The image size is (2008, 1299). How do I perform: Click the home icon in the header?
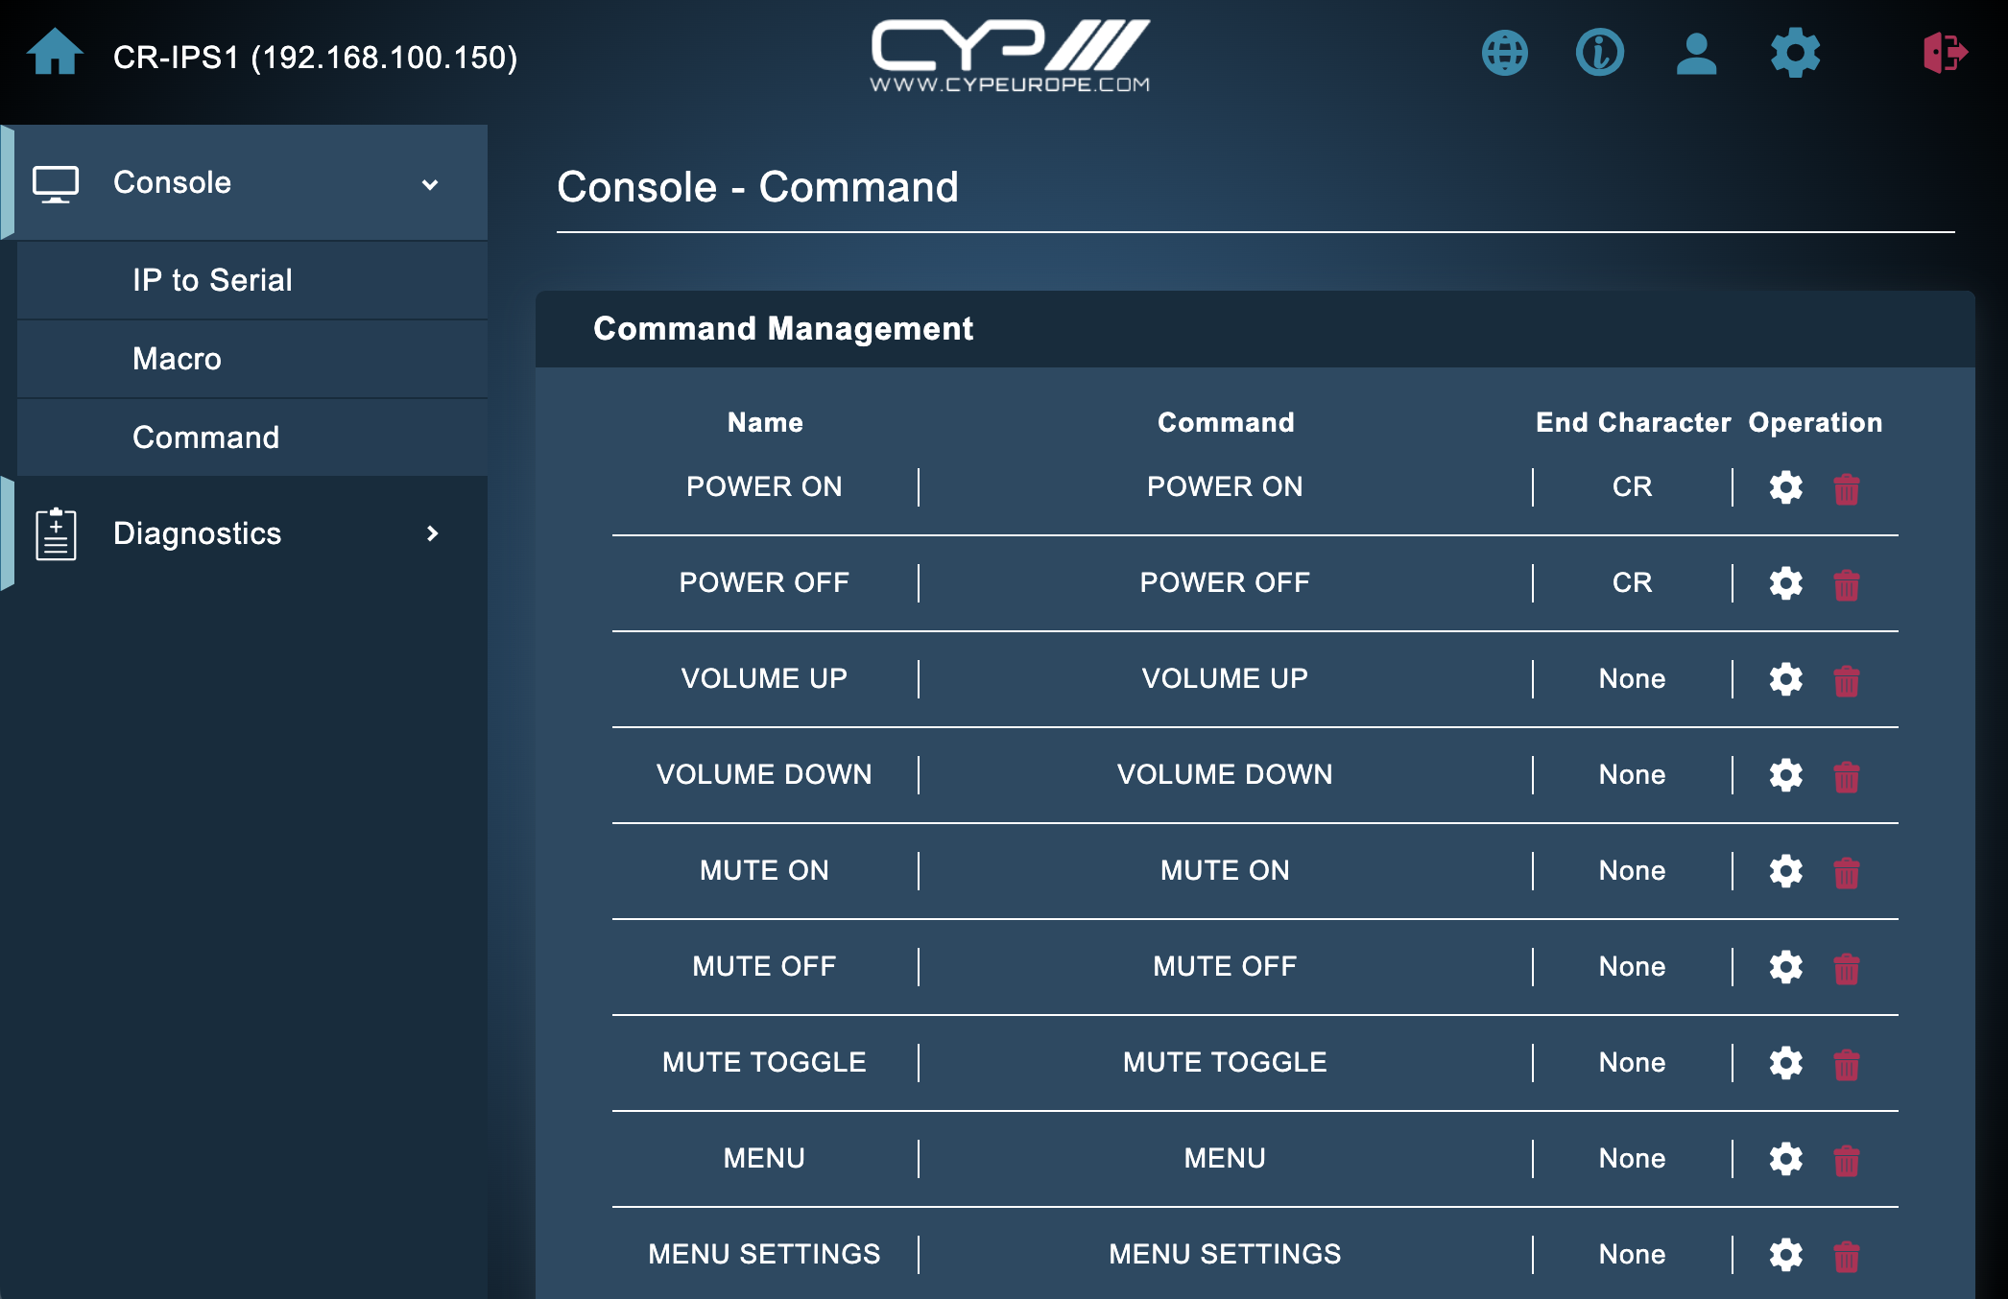55,53
